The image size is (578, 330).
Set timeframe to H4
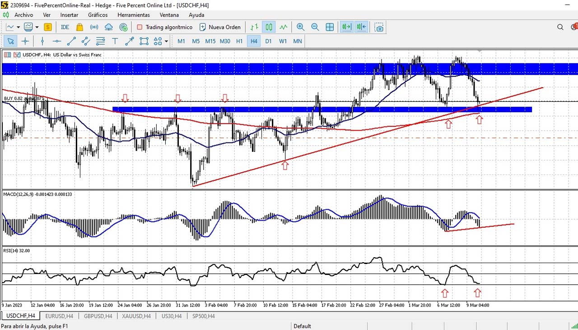click(254, 41)
